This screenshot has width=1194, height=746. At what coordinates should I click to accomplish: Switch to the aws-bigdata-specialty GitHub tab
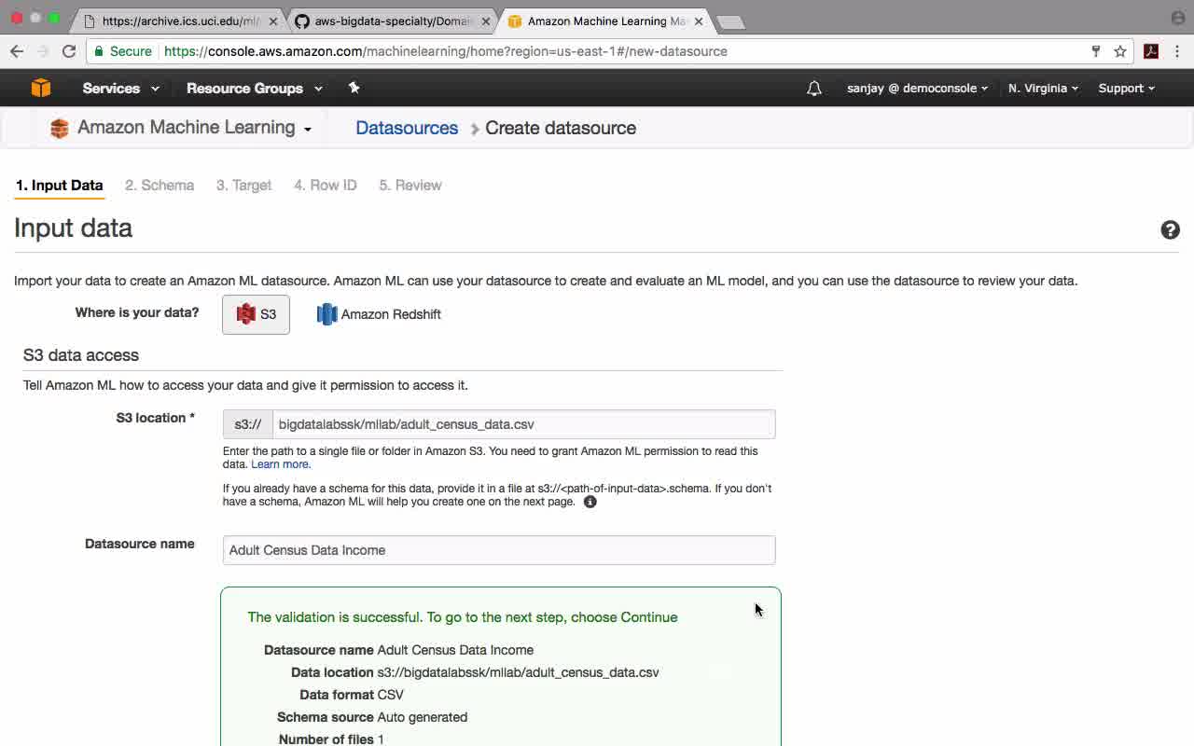click(x=392, y=21)
